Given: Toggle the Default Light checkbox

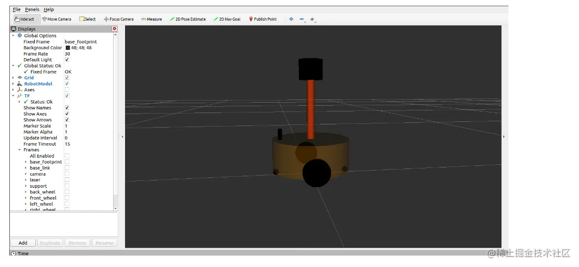Looking at the screenshot, I should (67, 60).
